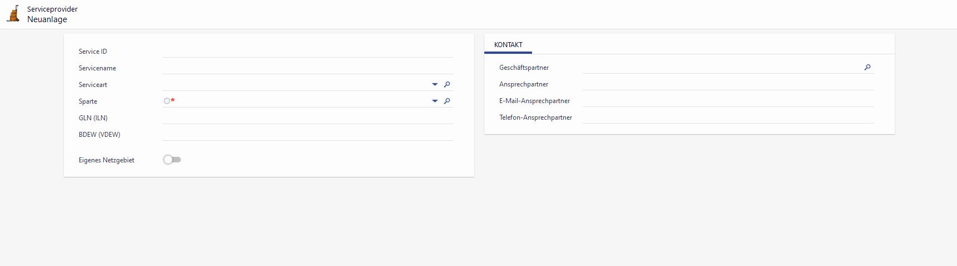Image resolution: width=957 pixels, height=266 pixels.
Task: Place cursor in the GLN (ILN) field
Action: coord(307,117)
